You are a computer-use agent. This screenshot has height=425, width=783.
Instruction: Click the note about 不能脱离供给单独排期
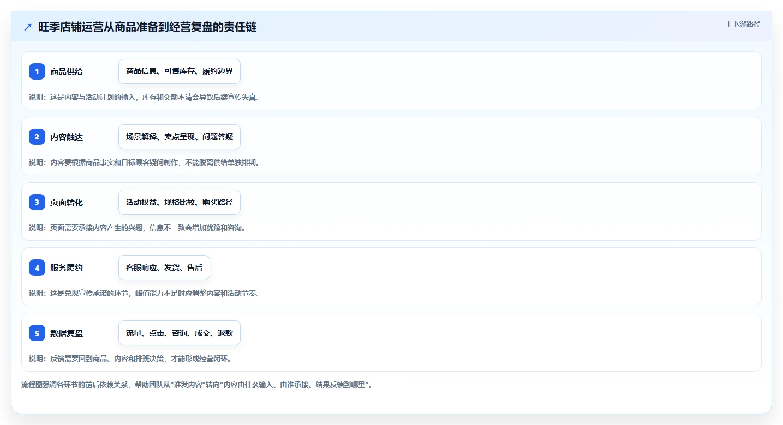pyautogui.click(x=145, y=162)
